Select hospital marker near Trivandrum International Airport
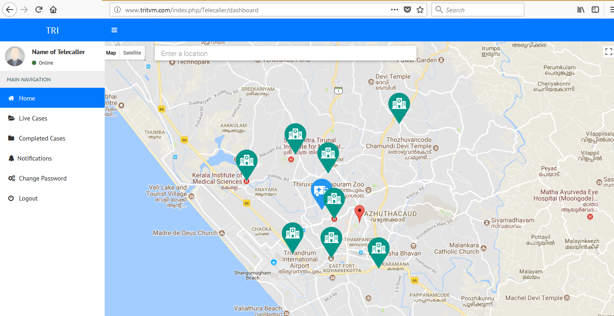This screenshot has width=614, height=316. point(292,234)
